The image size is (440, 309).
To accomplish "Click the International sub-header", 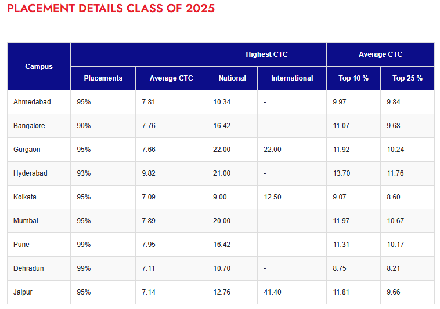I will coord(292,78).
